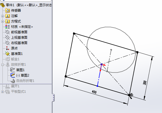Click the 材质 material icon
This screenshot has width=162, height=113.
point(8,27)
